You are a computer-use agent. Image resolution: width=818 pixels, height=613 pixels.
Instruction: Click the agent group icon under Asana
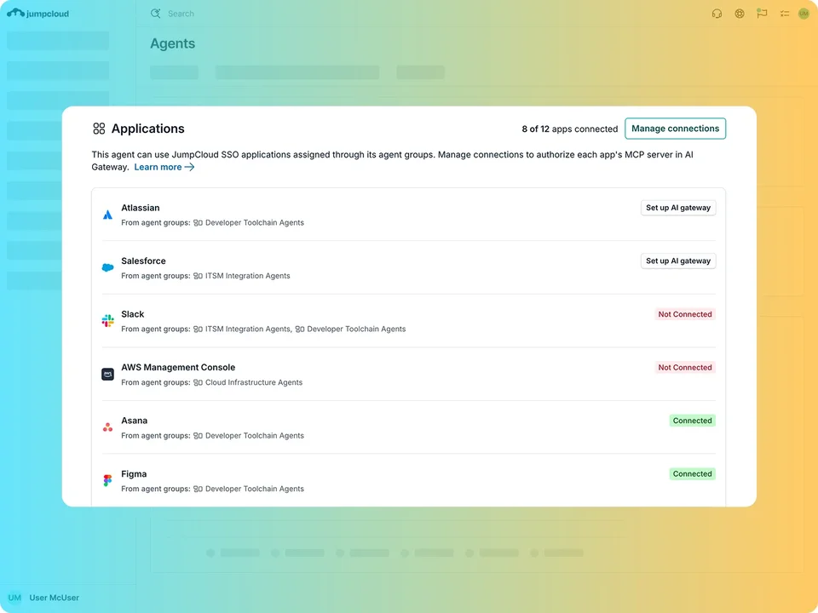[198, 435]
